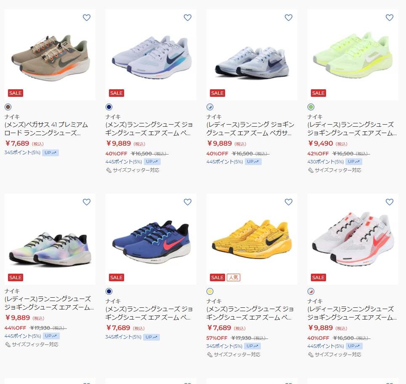
Task: Open the yellow Nike shoe product image
Action: pyautogui.click(x=252, y=239)
